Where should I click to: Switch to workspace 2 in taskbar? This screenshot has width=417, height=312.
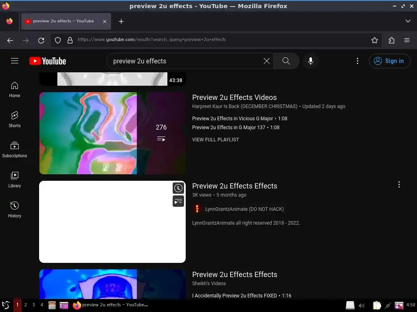click(x=26, y=305)
